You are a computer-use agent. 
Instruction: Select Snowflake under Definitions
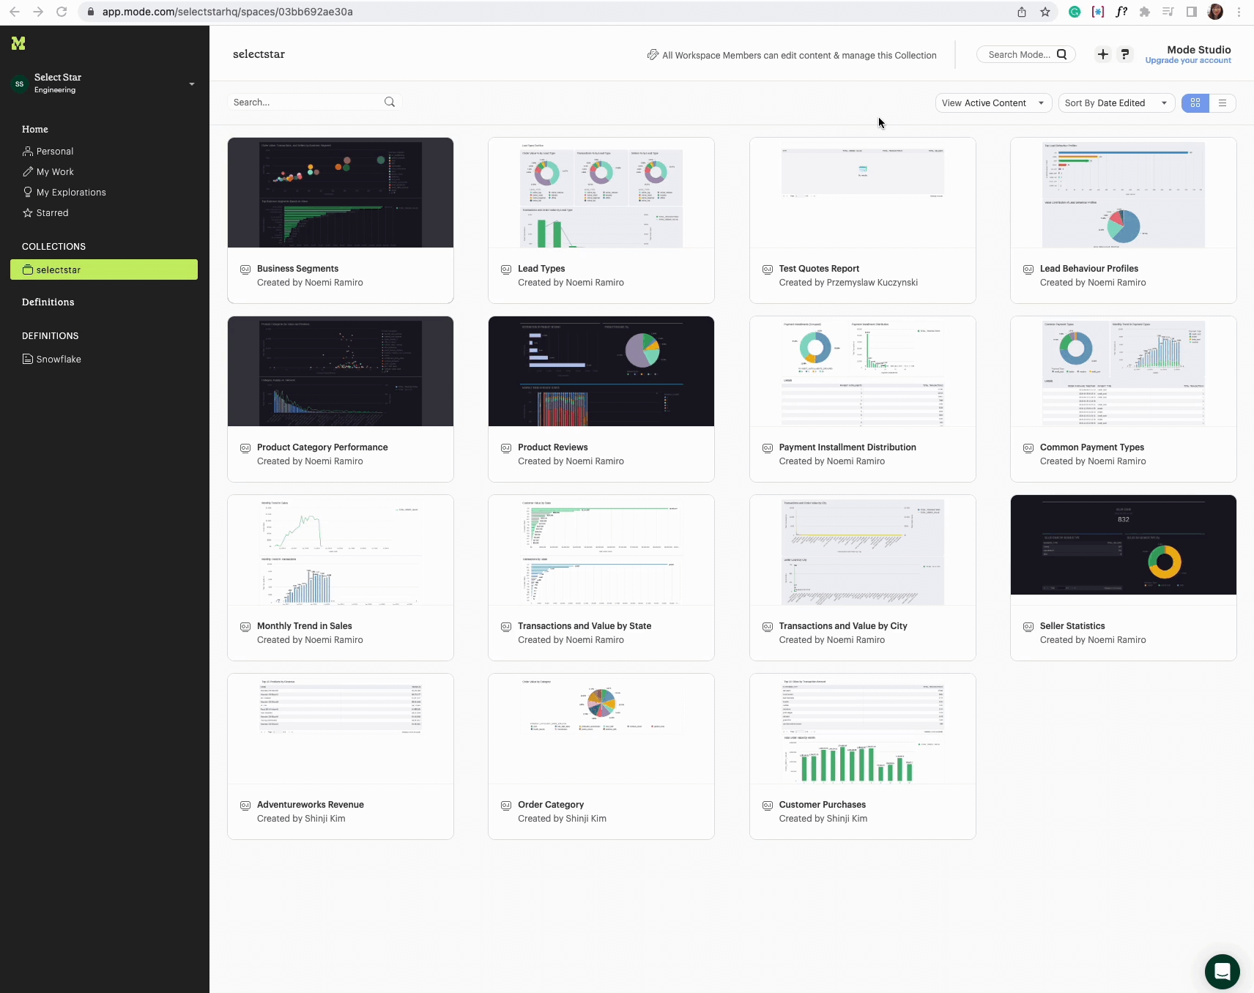(59, 360)
